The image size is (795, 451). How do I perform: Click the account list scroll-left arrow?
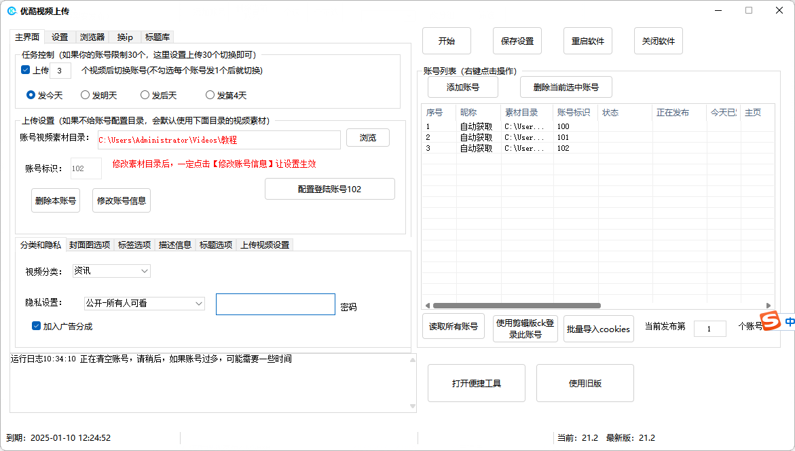tap(428, 306)
